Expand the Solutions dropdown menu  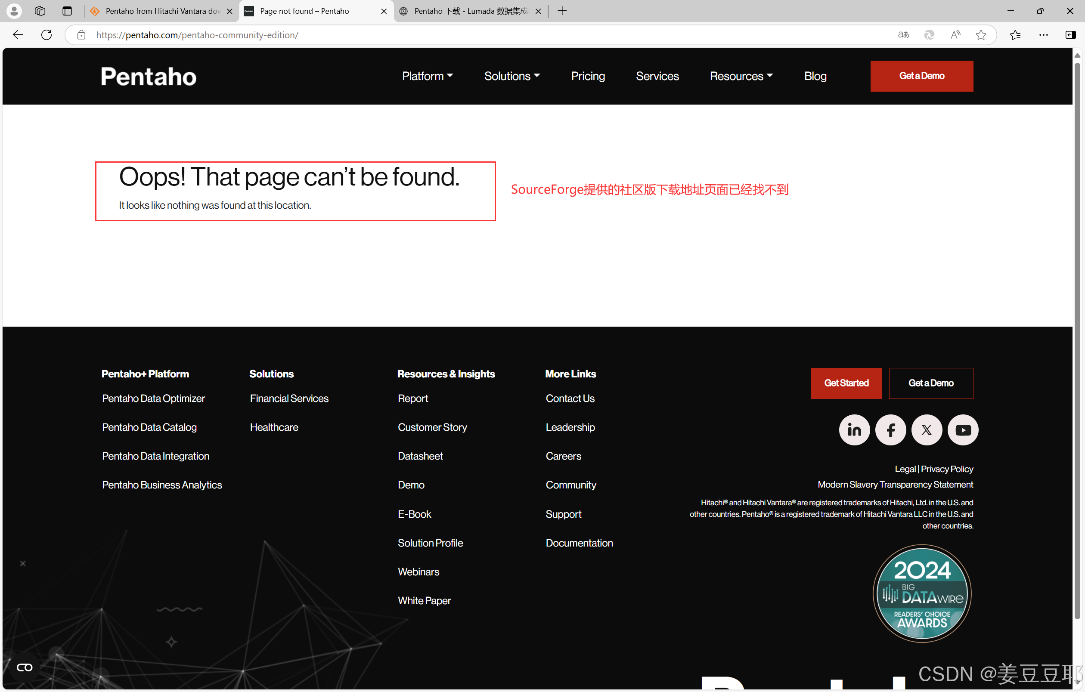pyautogui.click(x=512, y=76)
